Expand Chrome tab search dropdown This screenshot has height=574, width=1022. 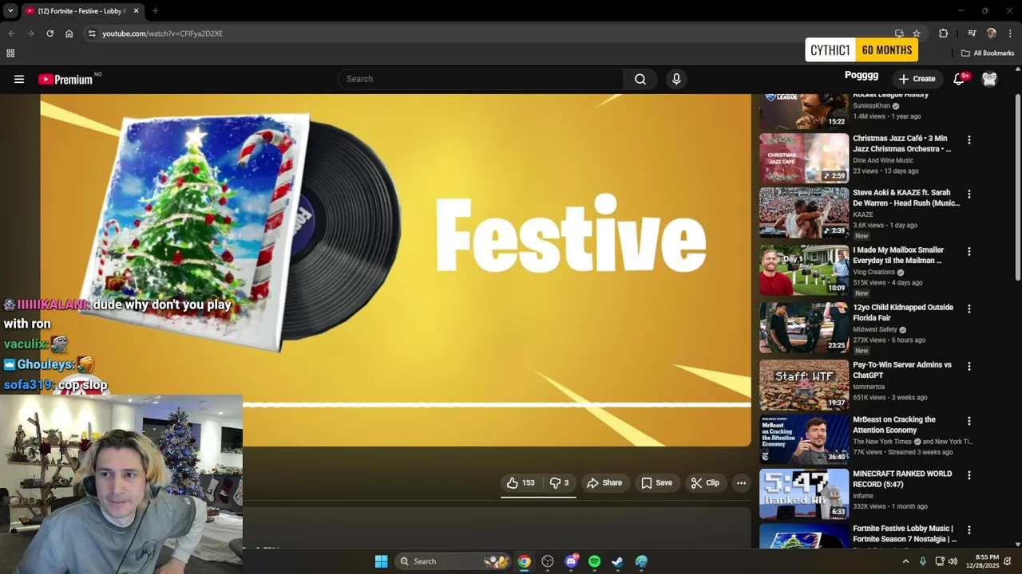[10, 10]
